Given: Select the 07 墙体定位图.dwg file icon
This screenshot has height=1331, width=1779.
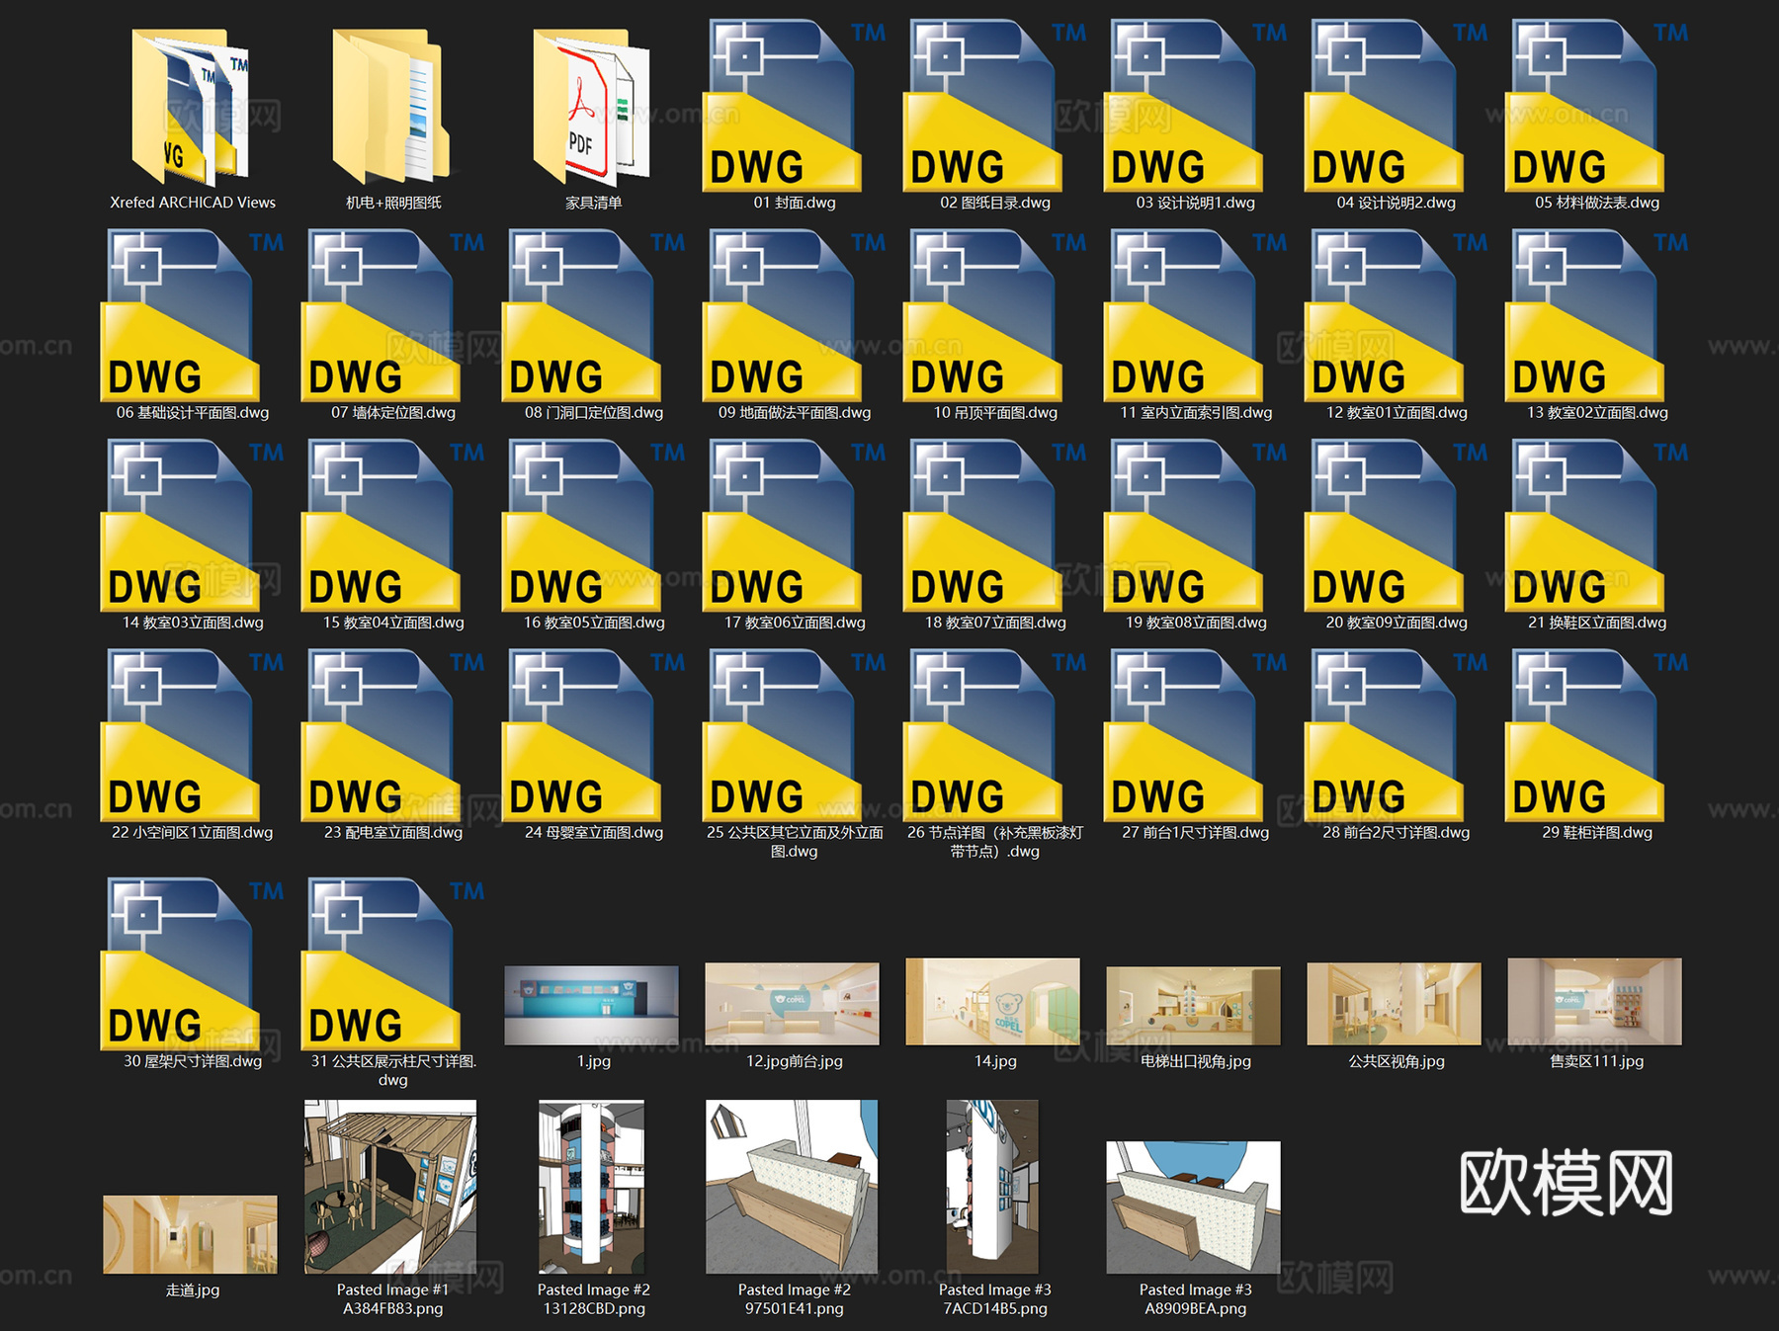Looking at the screenshot, I should [381, 316].
